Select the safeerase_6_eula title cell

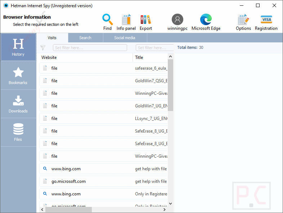point(151,68)
